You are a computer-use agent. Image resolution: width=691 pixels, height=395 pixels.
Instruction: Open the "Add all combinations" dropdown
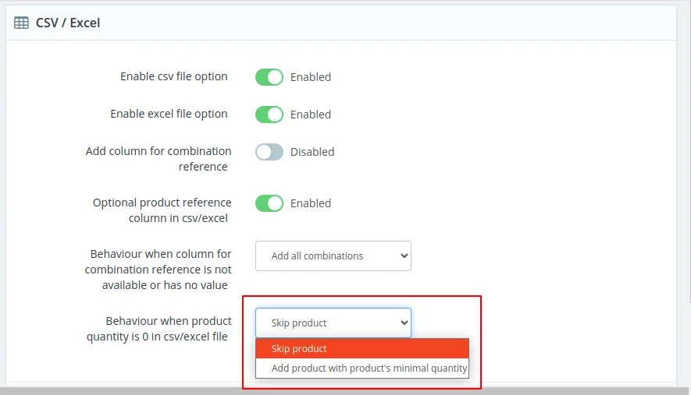click(x=333, y=256)
